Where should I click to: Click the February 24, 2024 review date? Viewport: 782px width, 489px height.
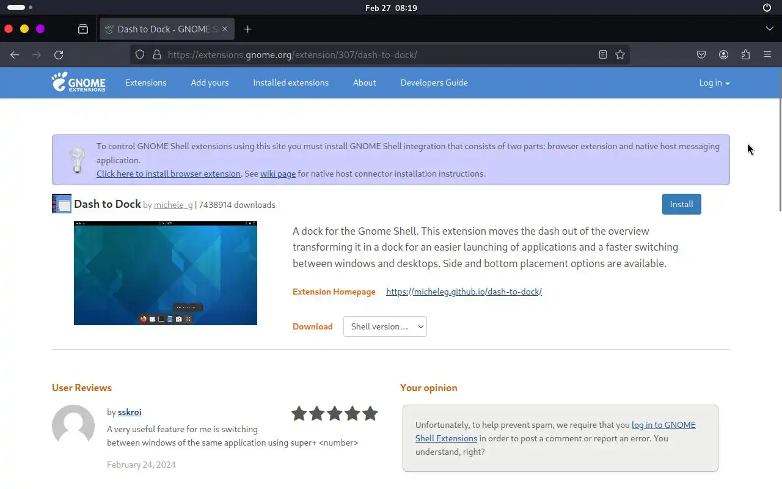[x=141, y=465]
